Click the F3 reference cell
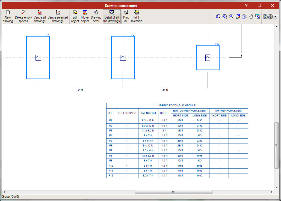This screenshot has height=201, width=281. pos(111,131)
